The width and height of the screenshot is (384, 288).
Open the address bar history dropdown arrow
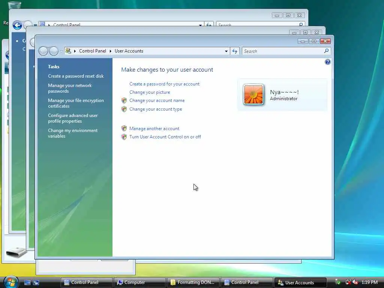[x=226, y=51]
